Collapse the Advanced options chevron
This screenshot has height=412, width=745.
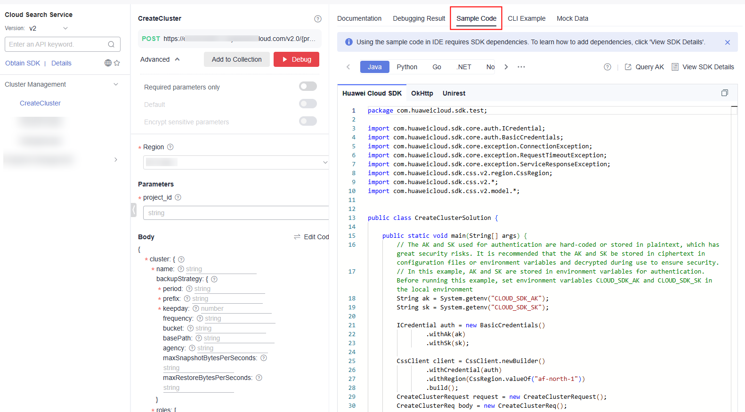[x=178, y=59]
